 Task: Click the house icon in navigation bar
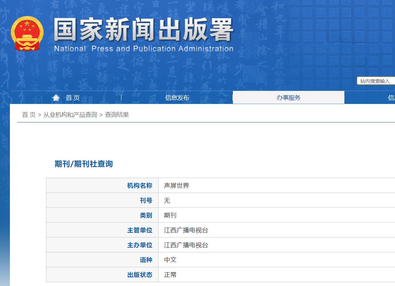tap(56, 98)
